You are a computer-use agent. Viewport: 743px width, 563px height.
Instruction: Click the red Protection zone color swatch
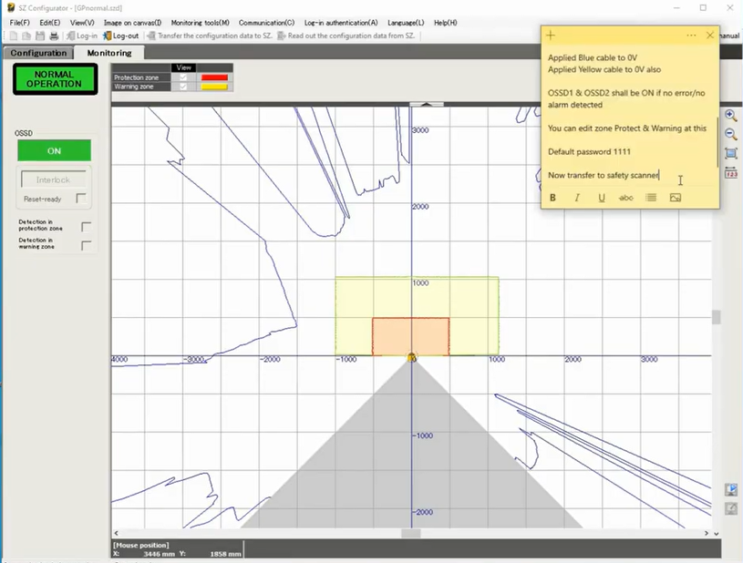coord(214,77)
